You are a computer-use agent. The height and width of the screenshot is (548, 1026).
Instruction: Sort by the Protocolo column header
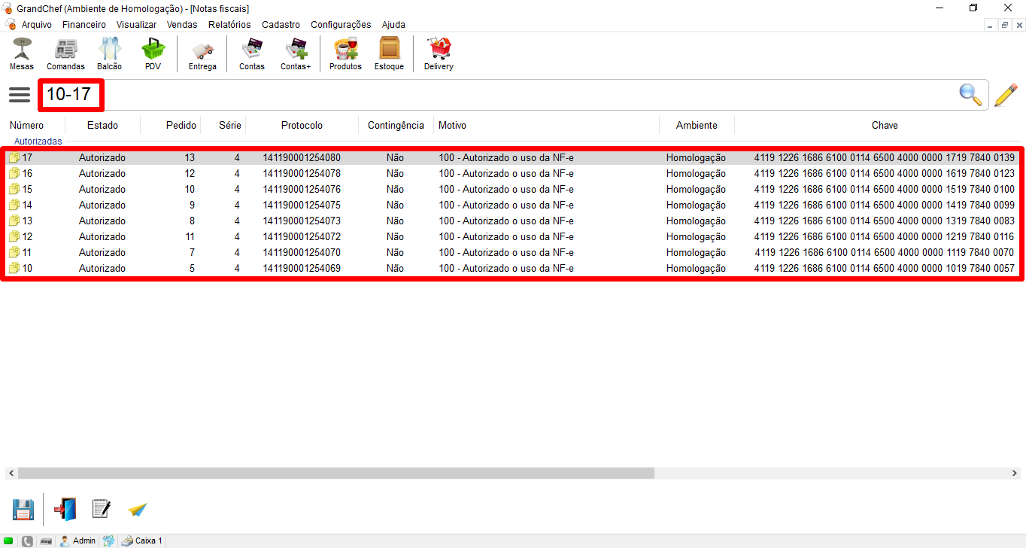pos(302,125)
